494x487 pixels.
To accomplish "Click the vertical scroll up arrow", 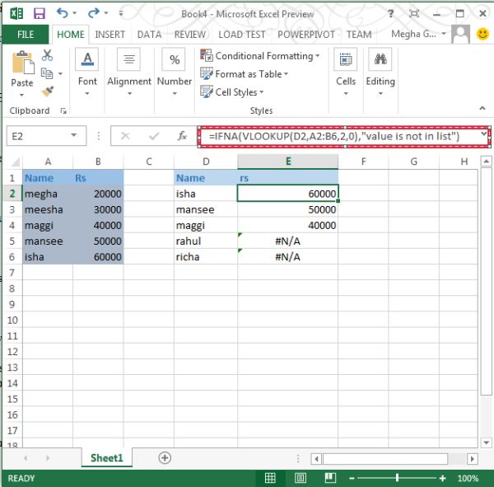I will pos(486,162).
